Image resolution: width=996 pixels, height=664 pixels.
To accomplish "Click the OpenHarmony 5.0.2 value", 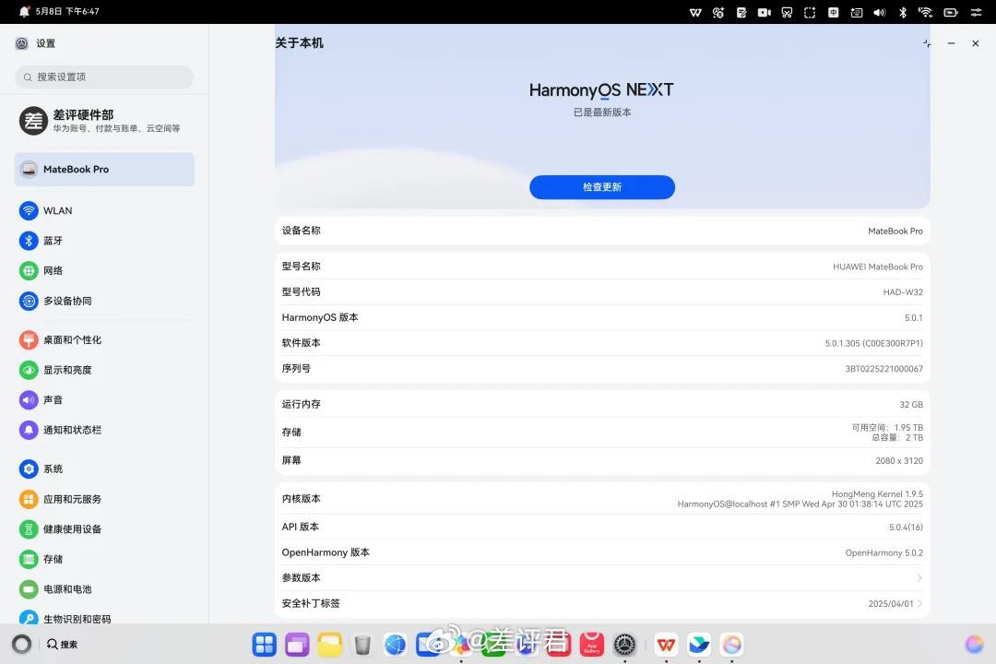I will (x=883, y=552).
